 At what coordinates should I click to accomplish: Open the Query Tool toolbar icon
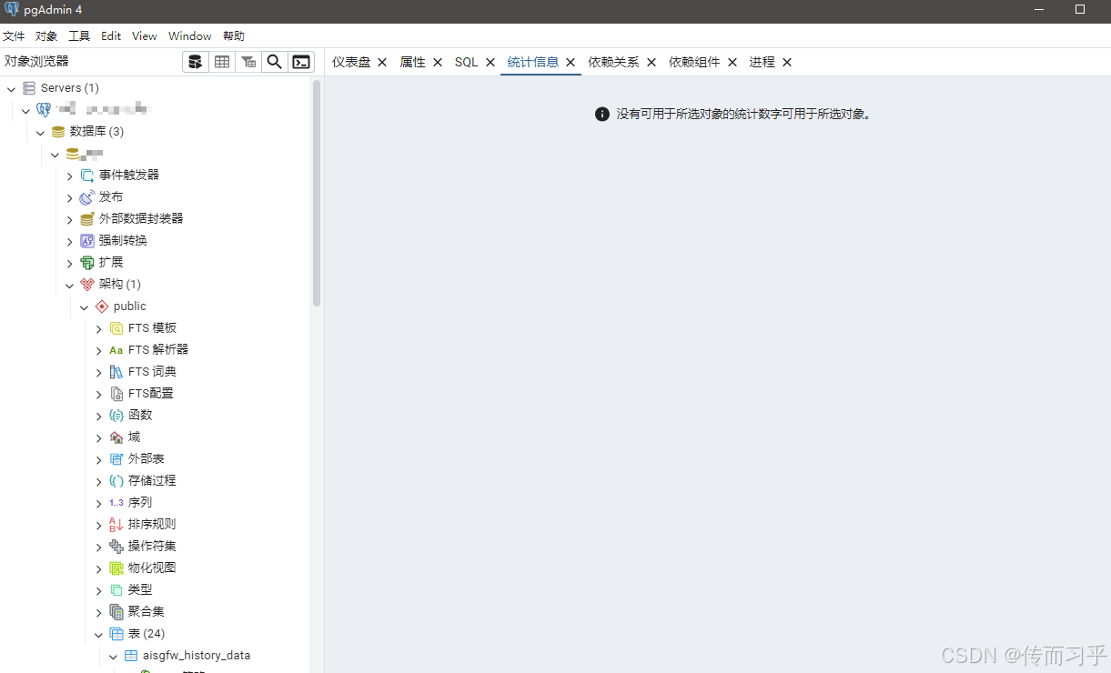point(195,62)
